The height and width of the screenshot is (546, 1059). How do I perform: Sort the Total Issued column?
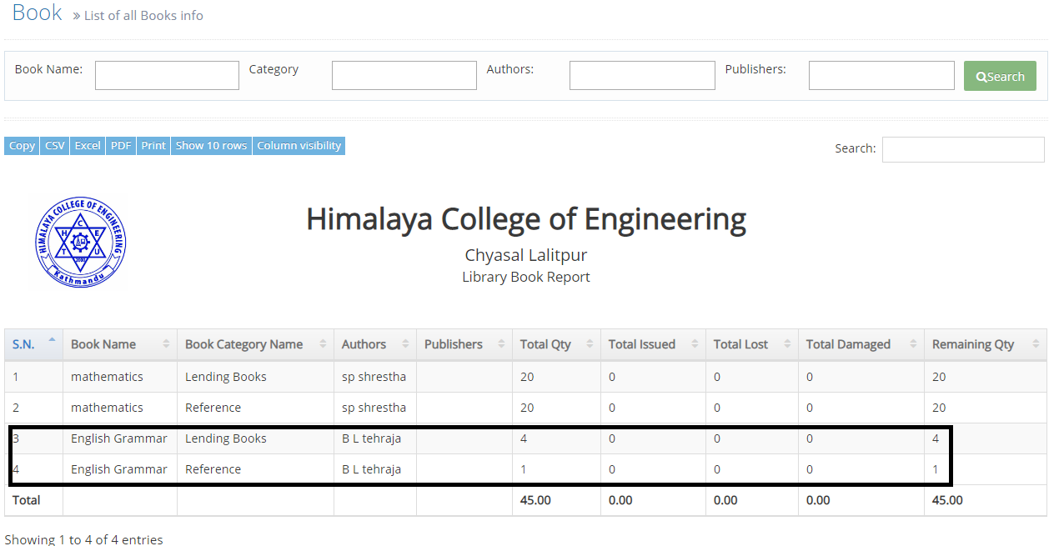(653, 344)
